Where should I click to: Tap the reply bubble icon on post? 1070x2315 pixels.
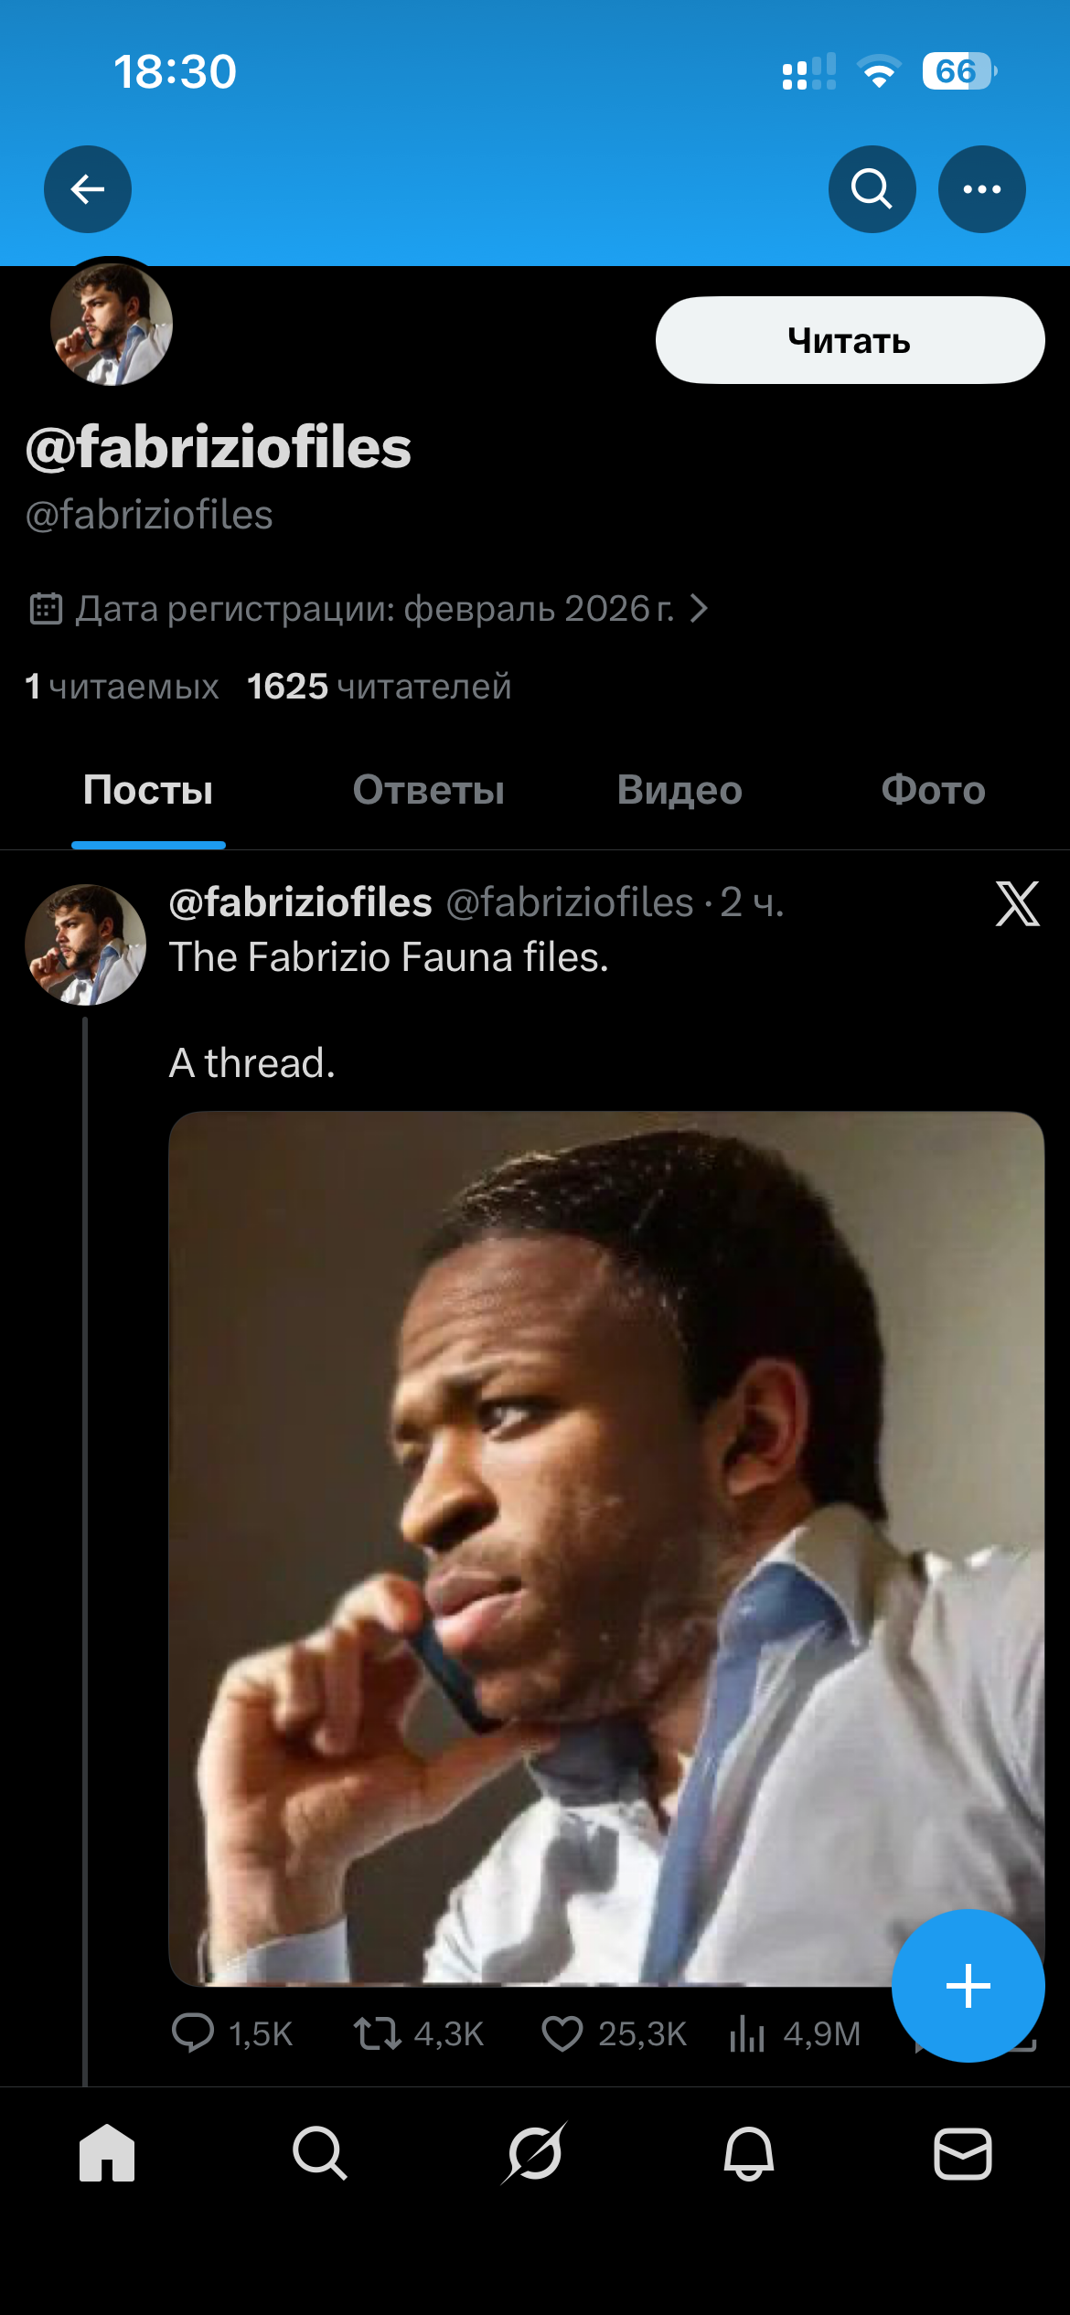[193, 2033]
